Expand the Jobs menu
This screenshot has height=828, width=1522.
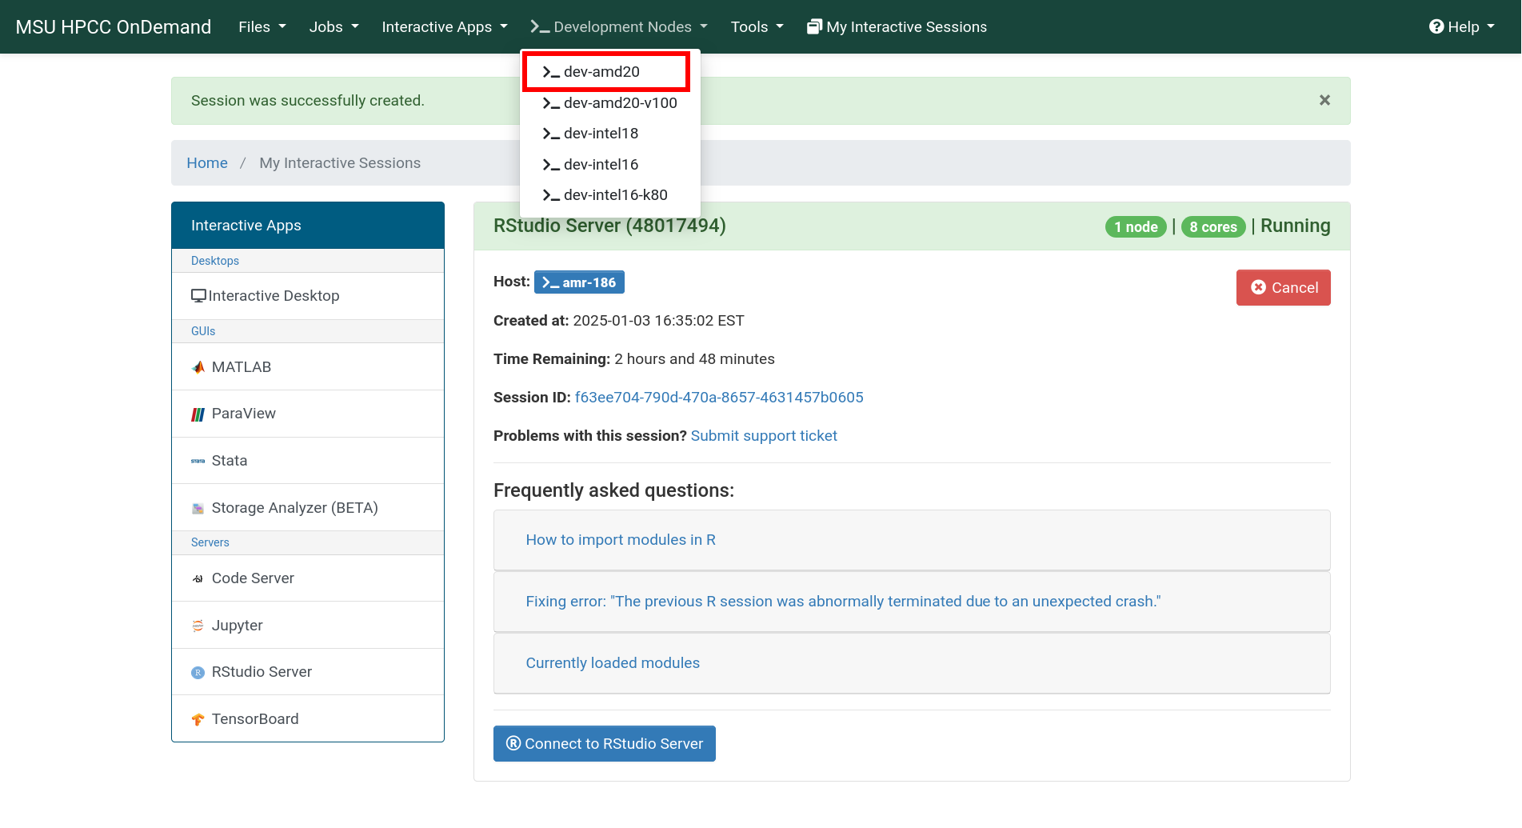[334, 27]
